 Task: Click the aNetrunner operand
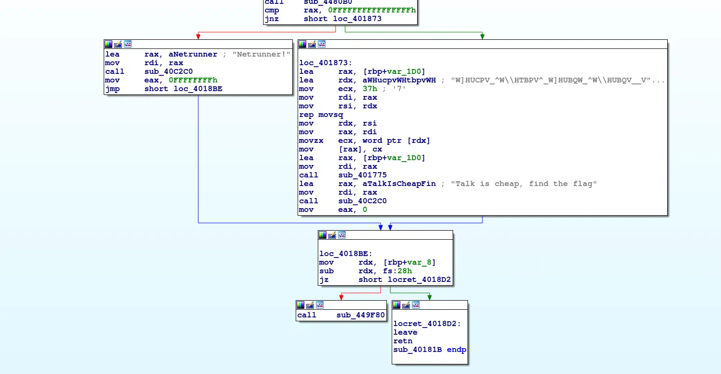193,54
